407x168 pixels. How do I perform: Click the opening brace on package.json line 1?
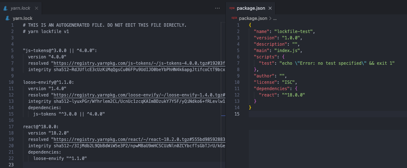[x=250, y=25]
